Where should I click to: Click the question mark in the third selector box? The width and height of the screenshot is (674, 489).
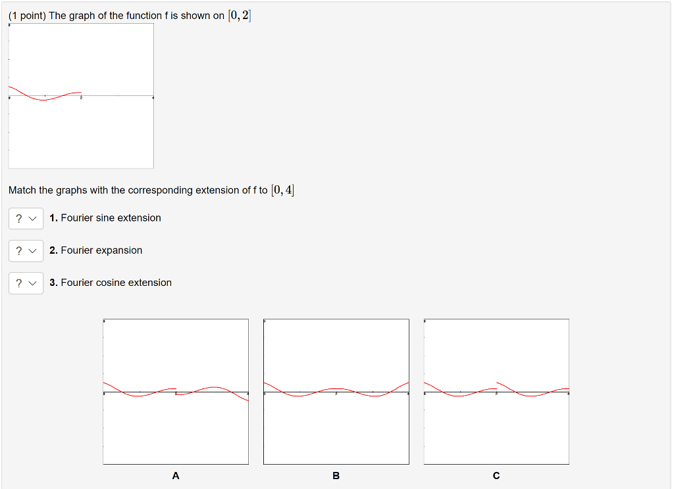19,283
